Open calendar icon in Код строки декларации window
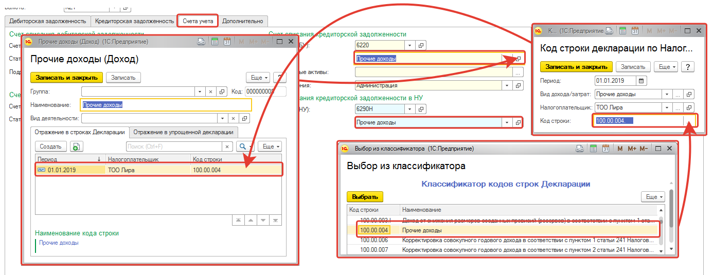 pyautogui.click(x=635, y=31)
